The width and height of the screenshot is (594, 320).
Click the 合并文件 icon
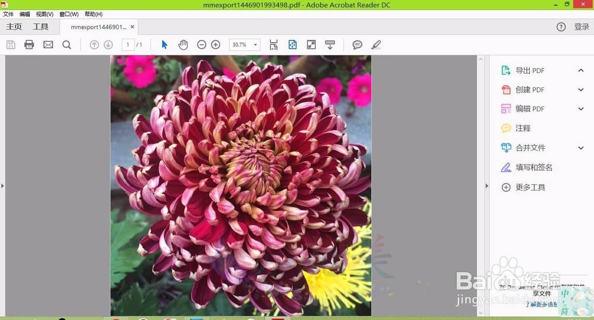pyautogui.click(x=505, y=148)
